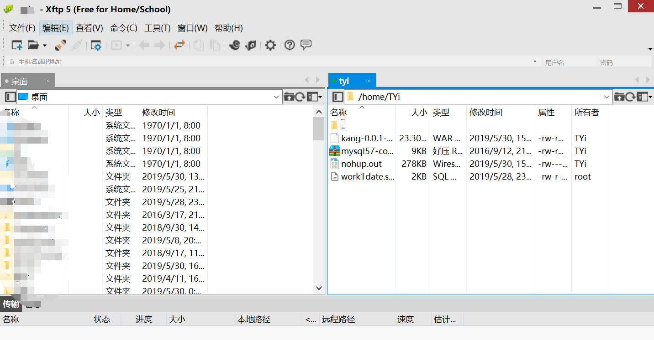The height and width of the screenshot is (340, 654).
Task: Open the parent ".." folder entry
Action: click(x=339, y=125)
